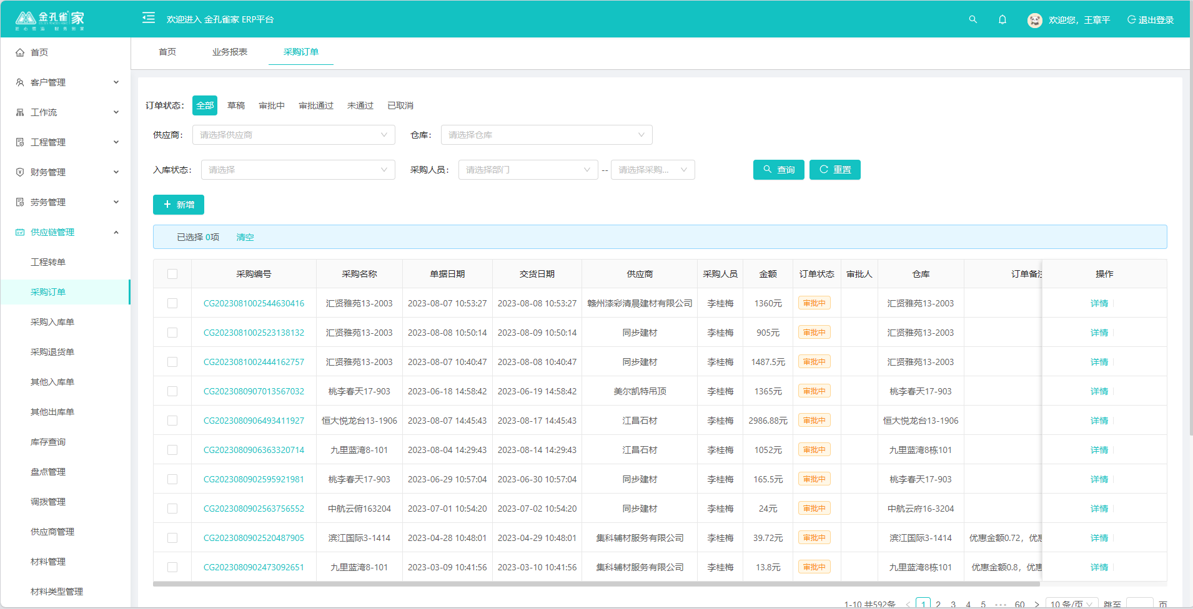The width and height of the screenshot is (1193, 609).
Task: Check the row CG2023080907013567032
Action: coord(172,391)
